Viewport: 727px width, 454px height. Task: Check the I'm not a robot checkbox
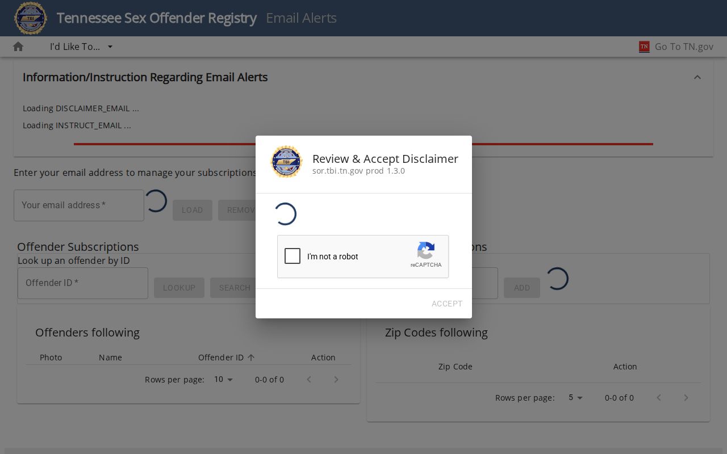coord(293,256)
